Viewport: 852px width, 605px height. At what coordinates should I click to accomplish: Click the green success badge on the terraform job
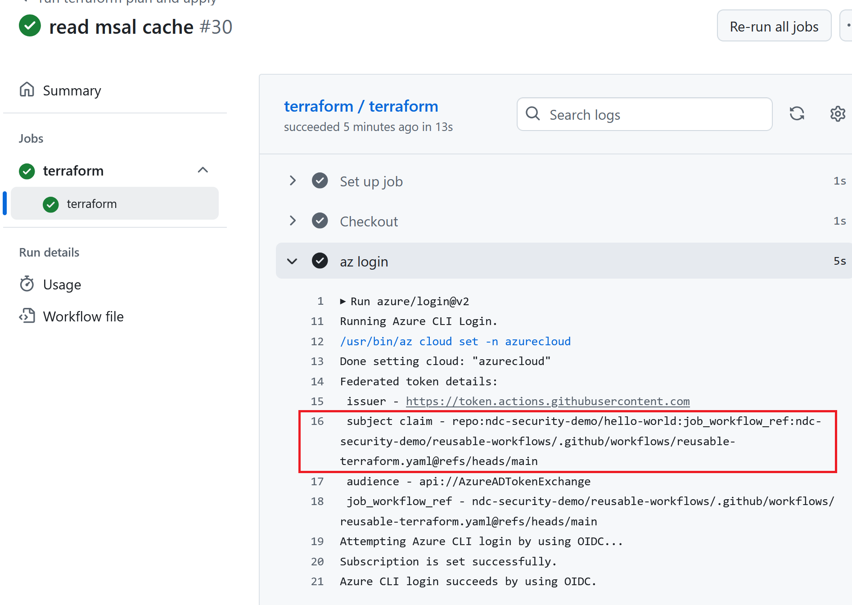click(x=27, y=171)
